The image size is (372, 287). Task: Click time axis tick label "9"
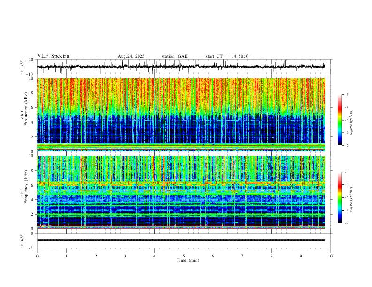point(301,256)
